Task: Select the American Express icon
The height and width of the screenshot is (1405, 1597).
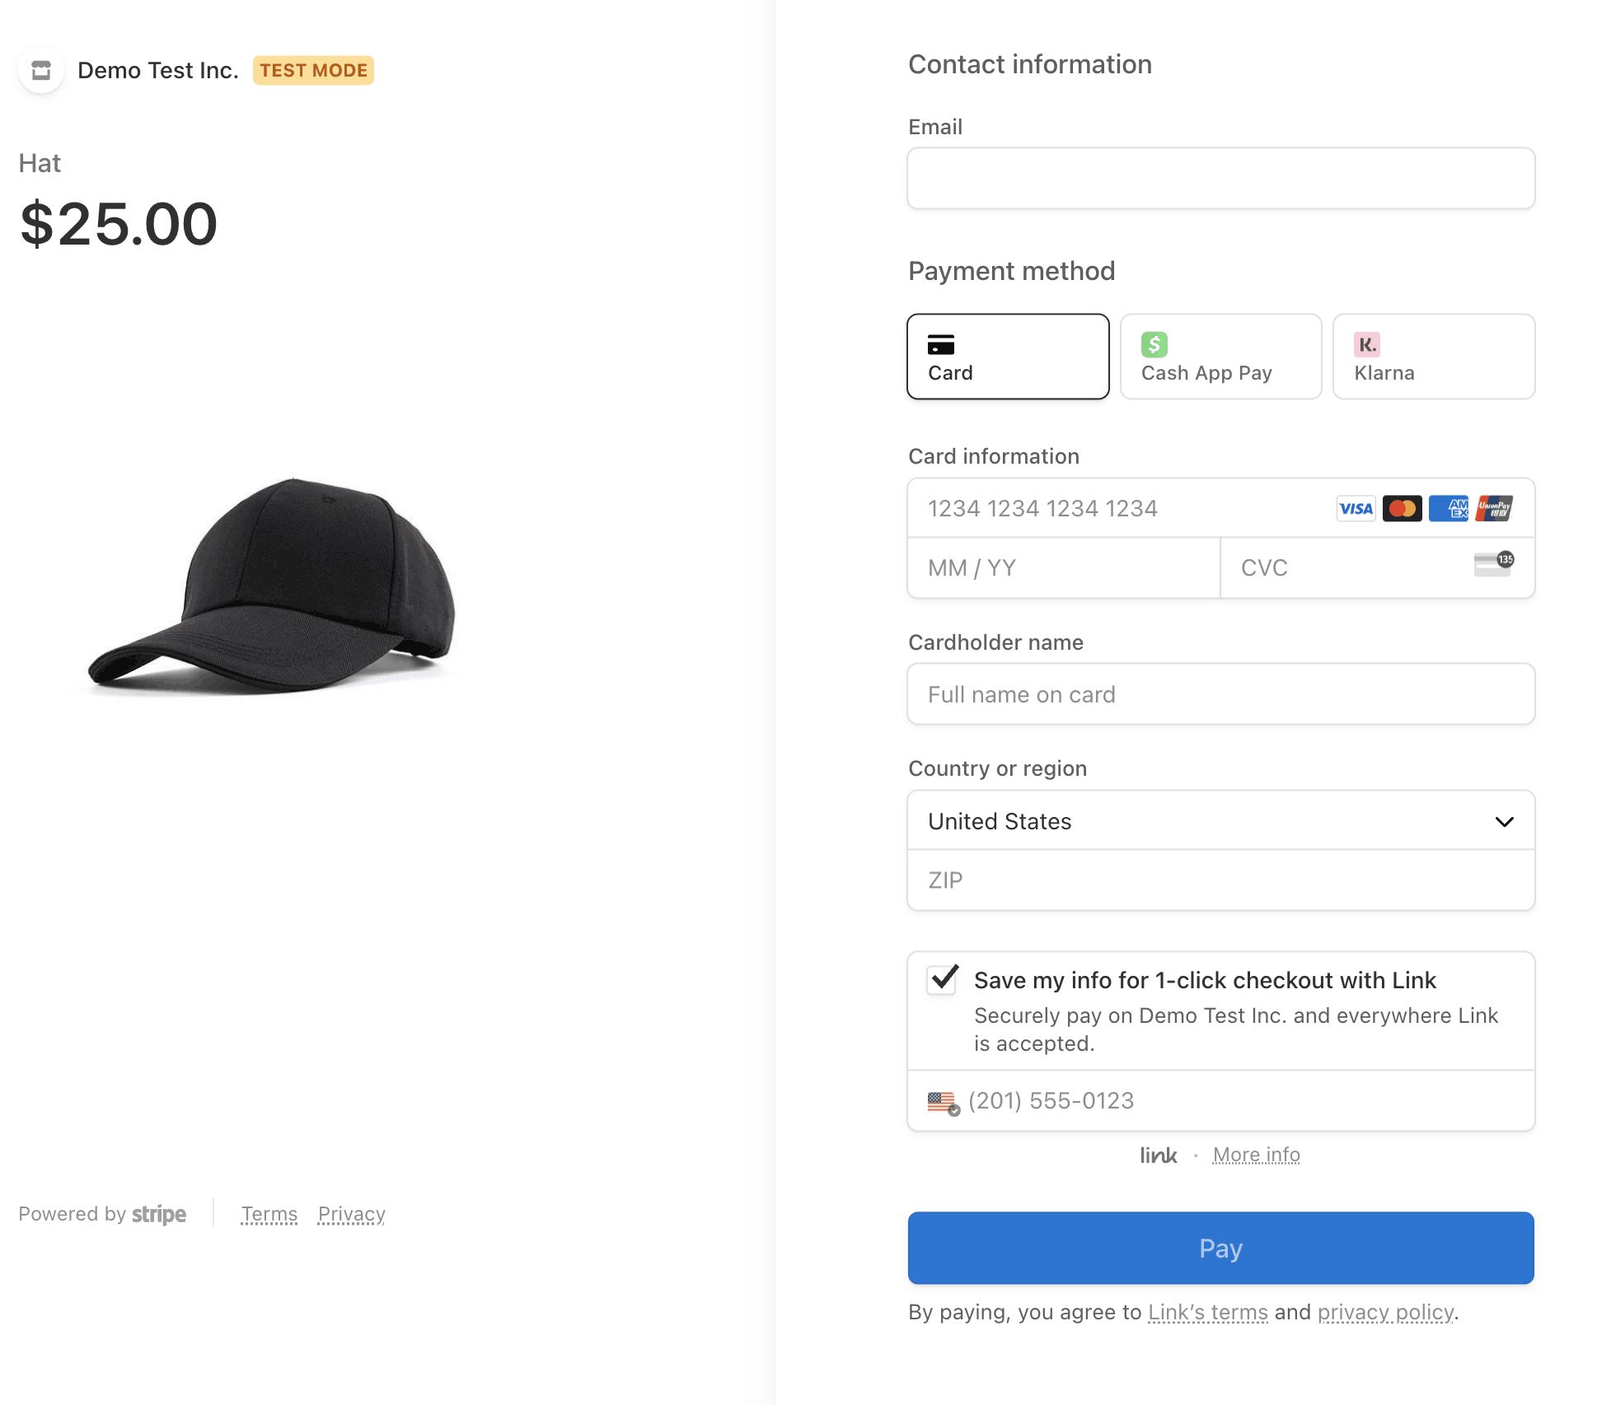Action: [1449, 508]
